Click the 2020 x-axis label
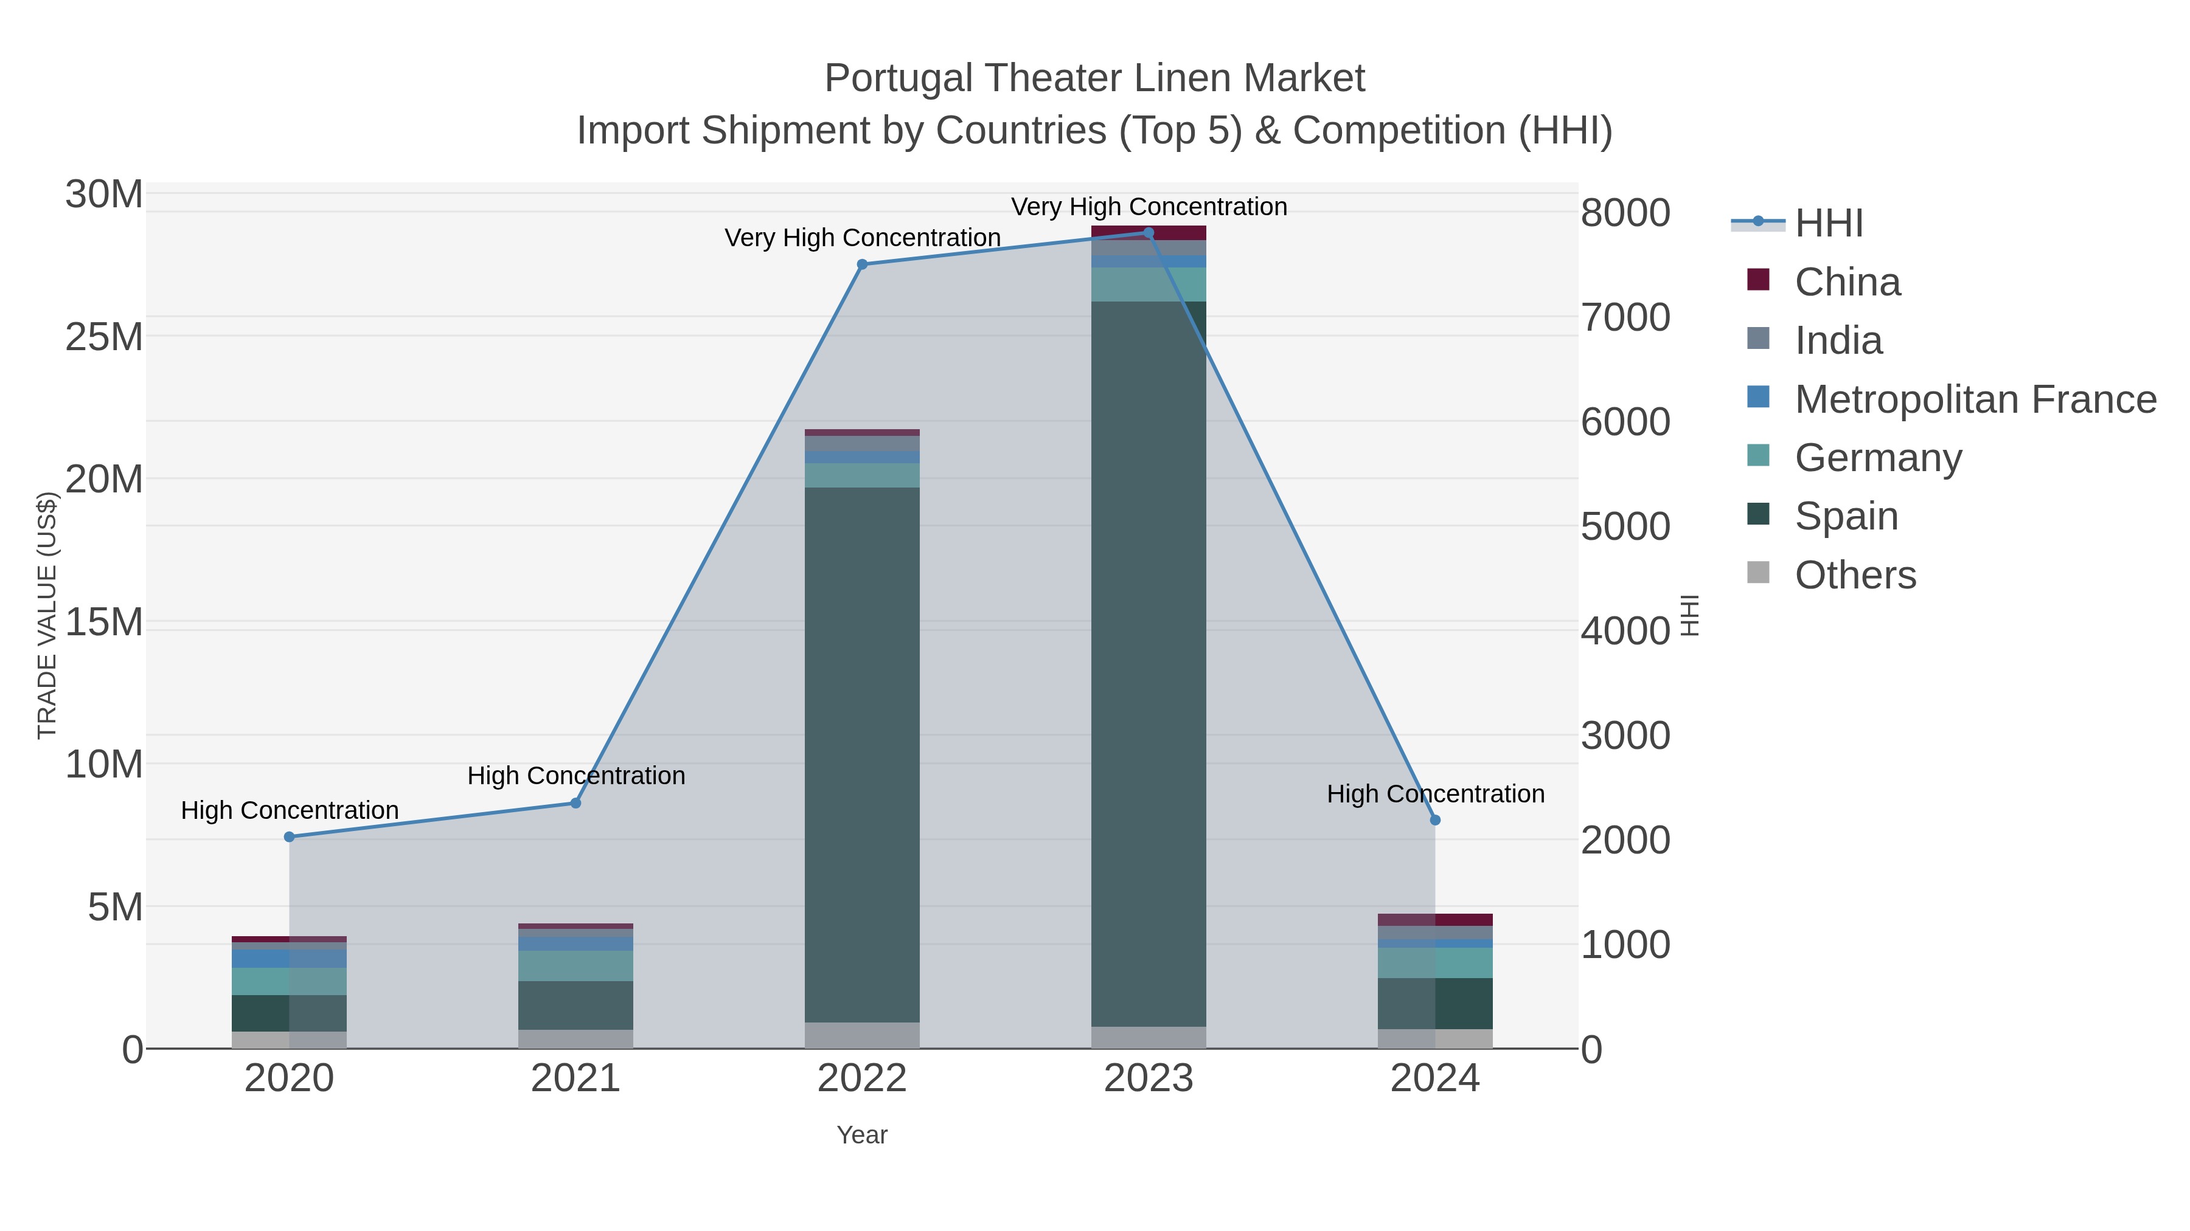 pyautogui.click(x=289, y=1078)
